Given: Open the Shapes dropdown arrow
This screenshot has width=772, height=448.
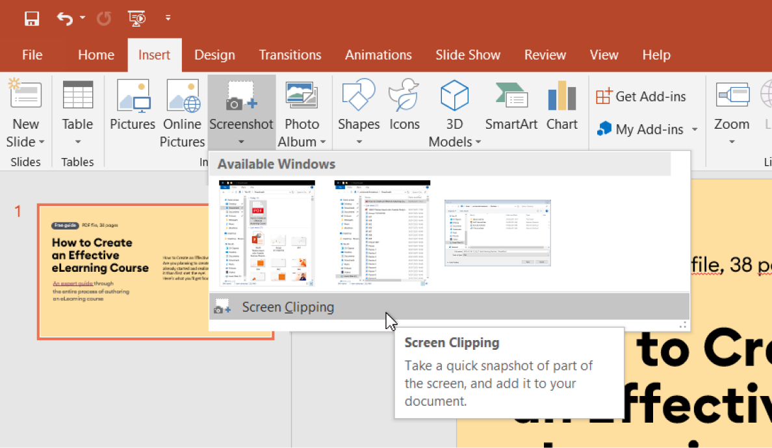Looking at the screenshot, I should tap(359, 142).
